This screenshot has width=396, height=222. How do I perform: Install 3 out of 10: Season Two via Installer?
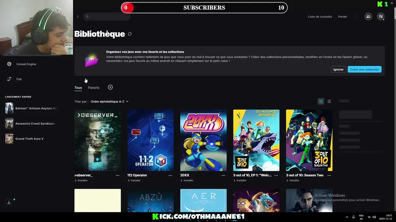tap(293, 181)
